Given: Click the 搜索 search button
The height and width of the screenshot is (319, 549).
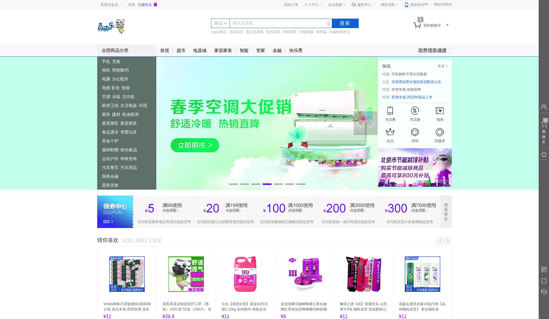Looking at the screenshot, I should tap(345, 23).
